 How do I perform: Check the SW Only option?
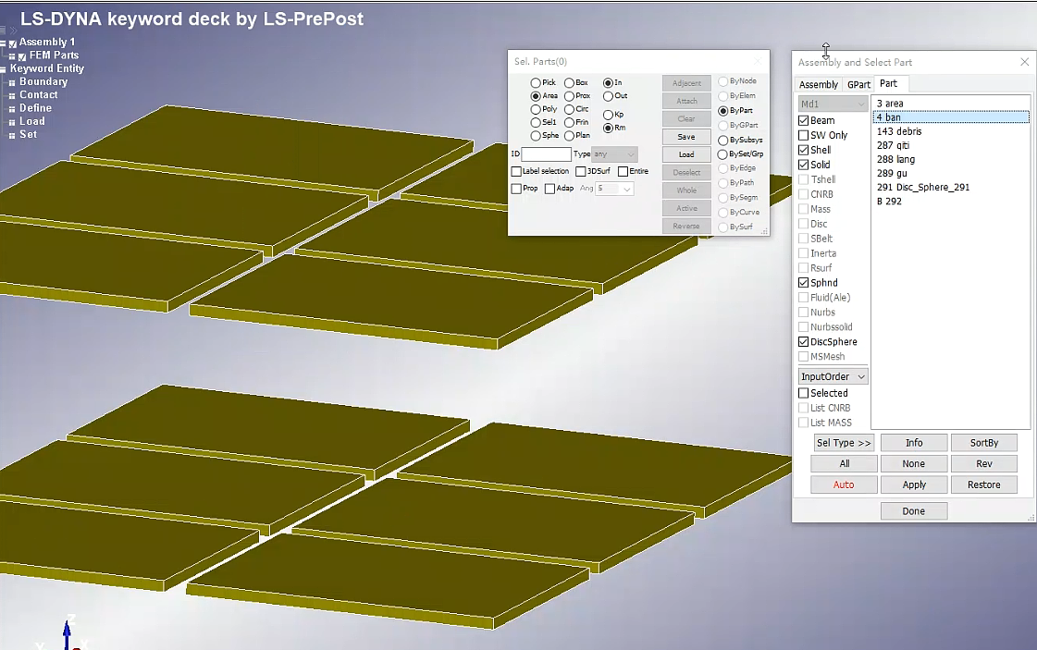[804, 135]
